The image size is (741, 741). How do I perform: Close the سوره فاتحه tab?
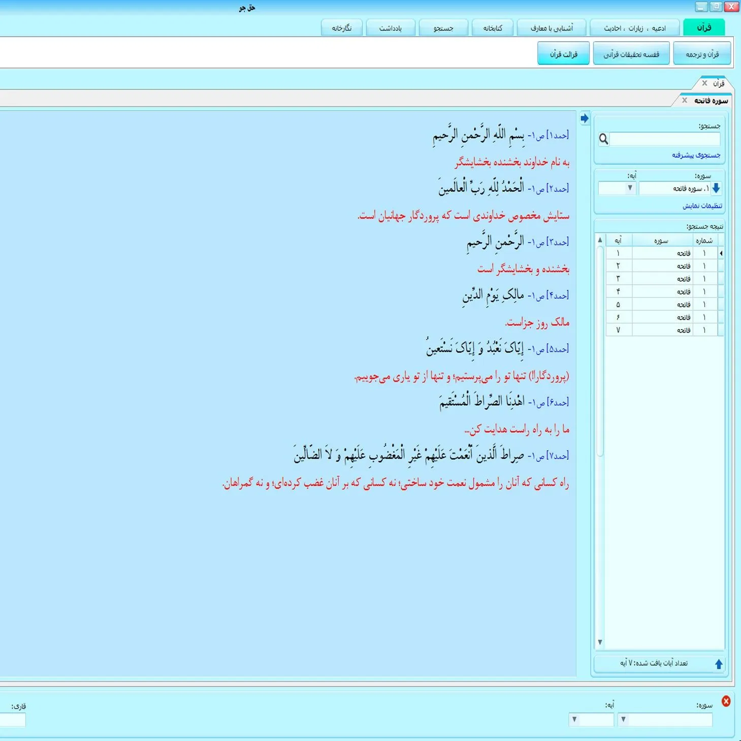tap(685, 101)
